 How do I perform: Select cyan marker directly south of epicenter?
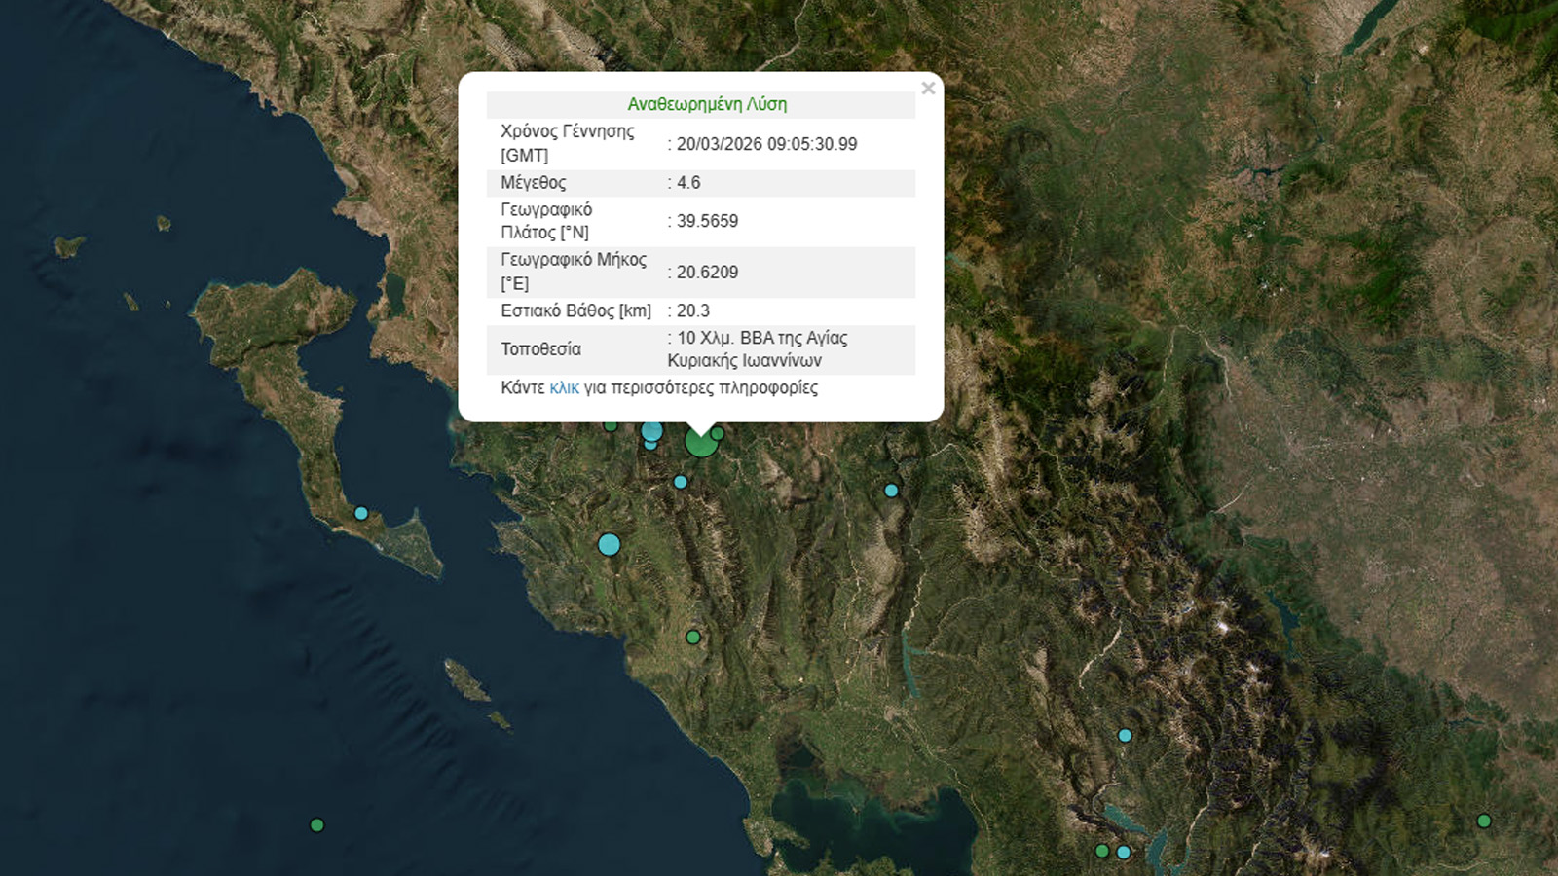coord(681,482)
